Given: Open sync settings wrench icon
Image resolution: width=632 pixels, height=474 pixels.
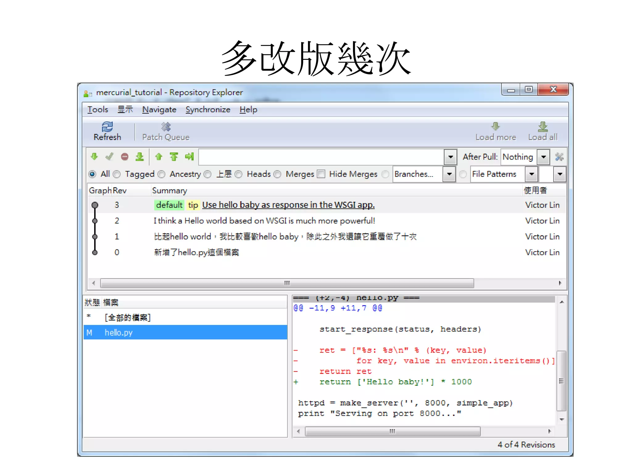Looking at the screenshot, I should [559, 157].
